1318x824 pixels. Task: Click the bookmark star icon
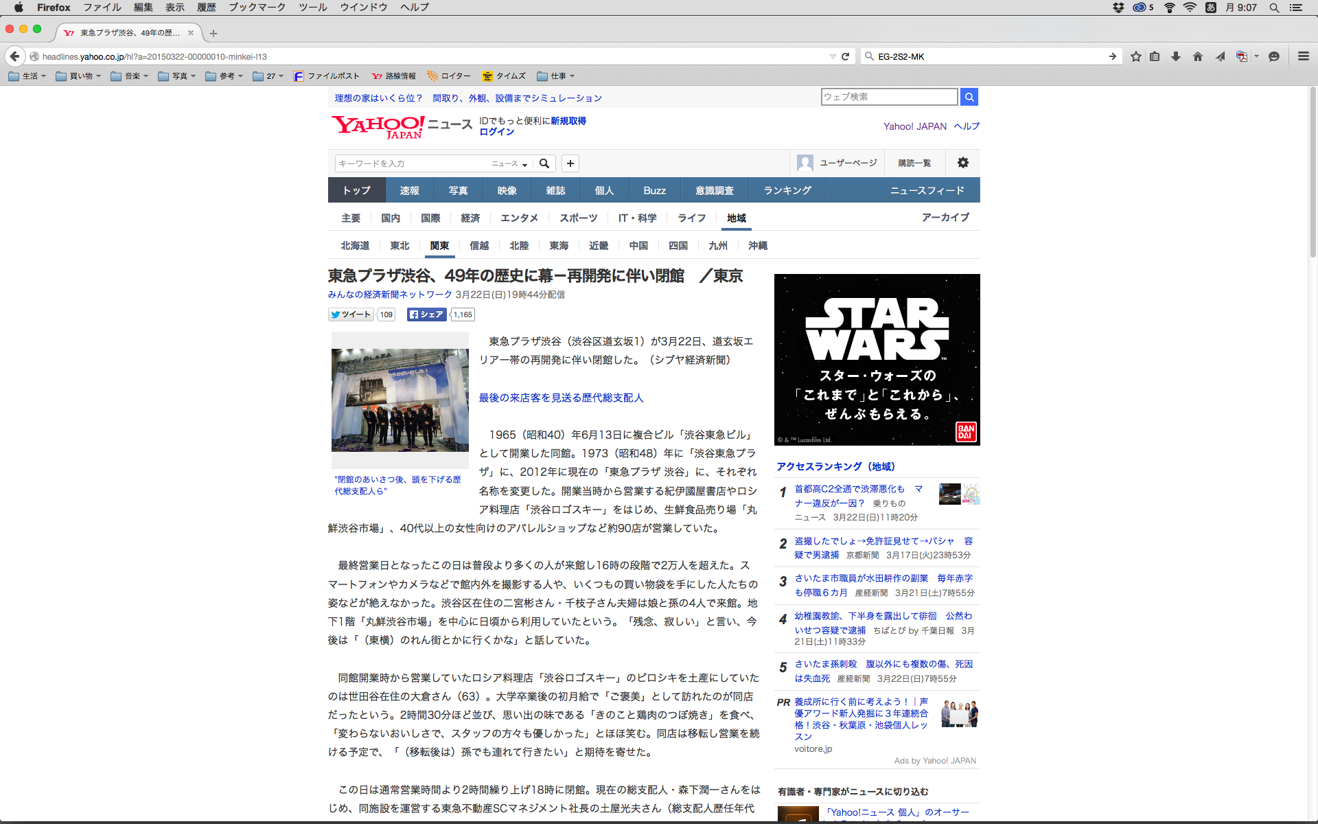click(x=1136, y=56)
